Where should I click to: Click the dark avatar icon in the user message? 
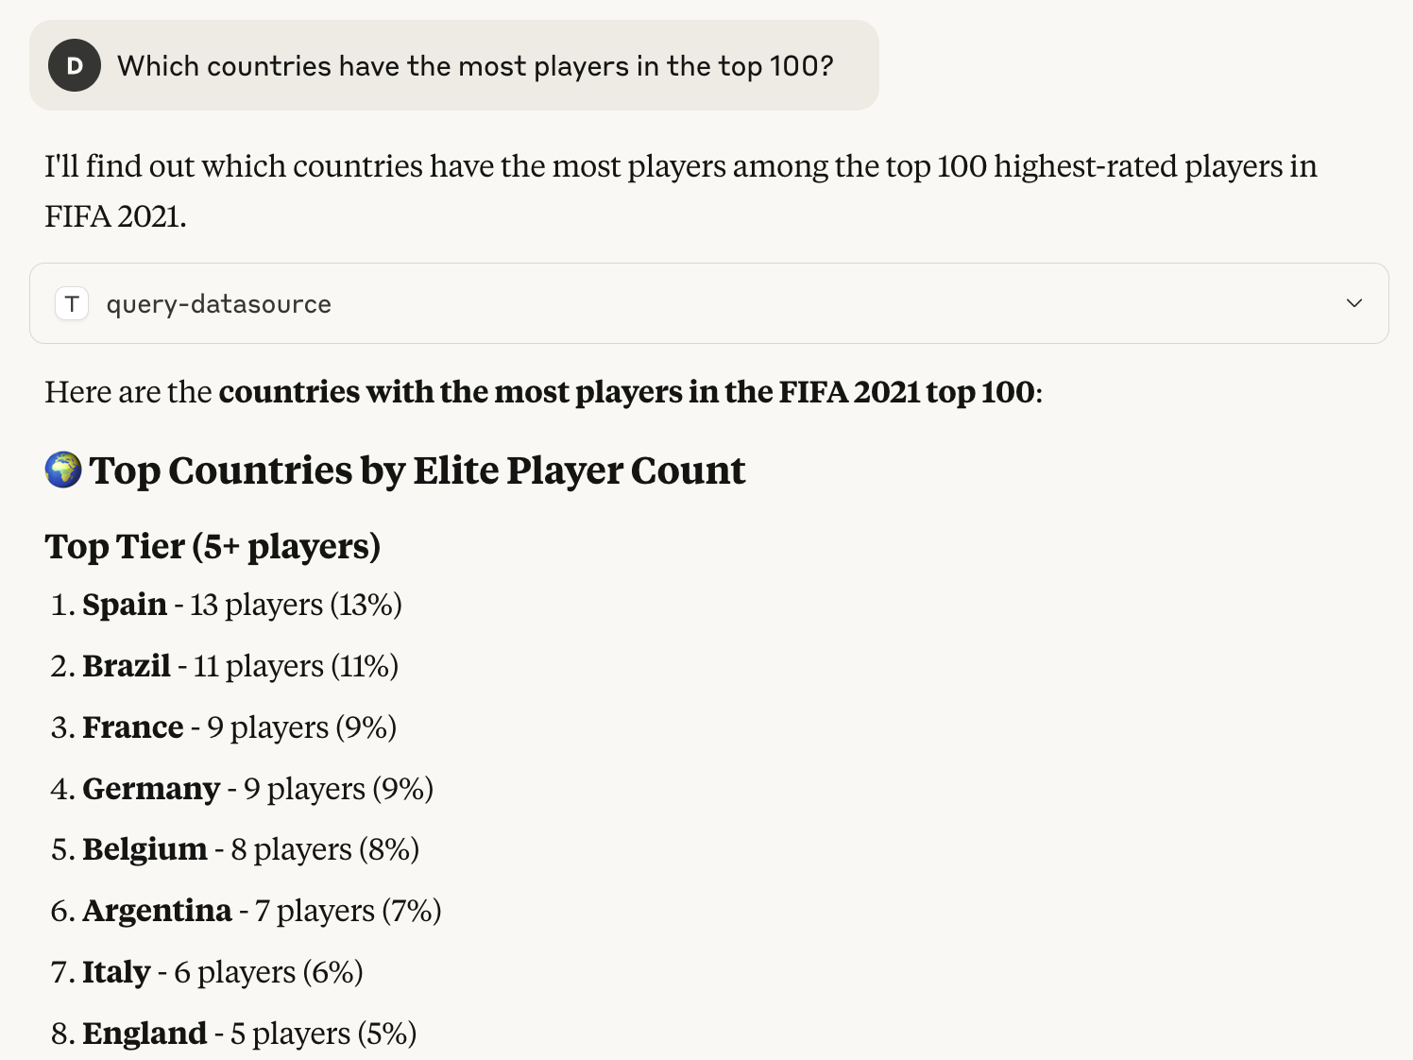point(74,65)
